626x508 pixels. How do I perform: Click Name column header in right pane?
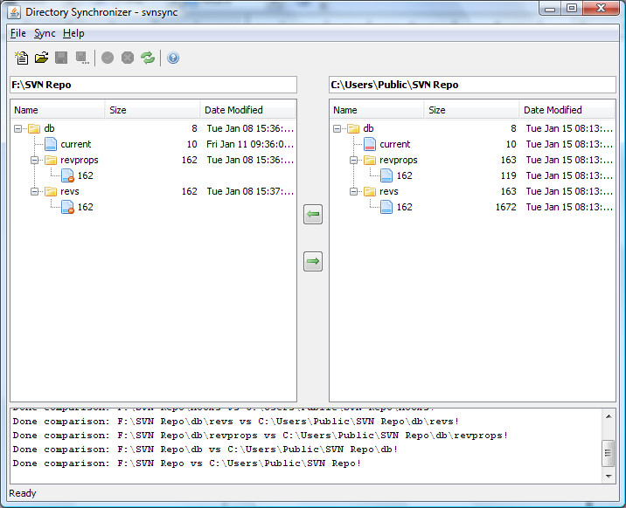(x=377, y=110)
